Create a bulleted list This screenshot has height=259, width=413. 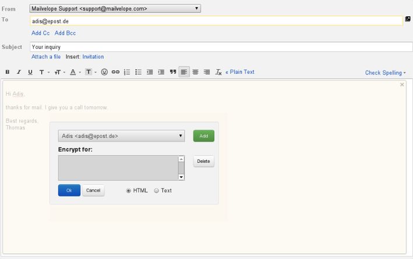138,72
